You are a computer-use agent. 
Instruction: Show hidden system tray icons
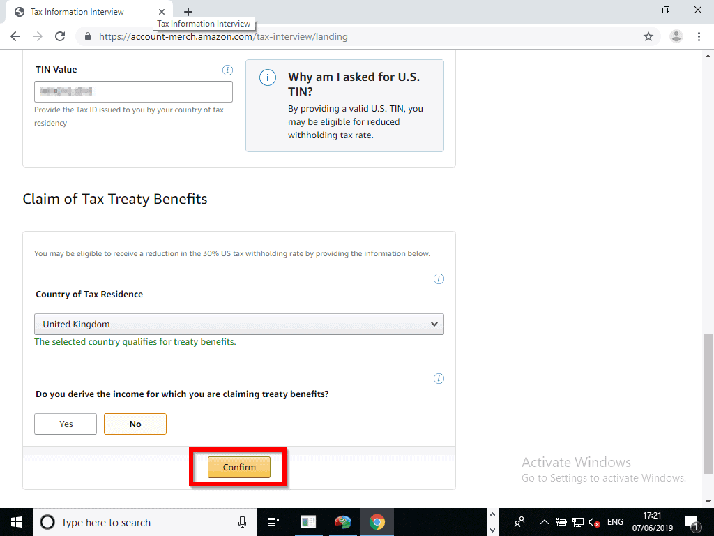pos(544,522)
